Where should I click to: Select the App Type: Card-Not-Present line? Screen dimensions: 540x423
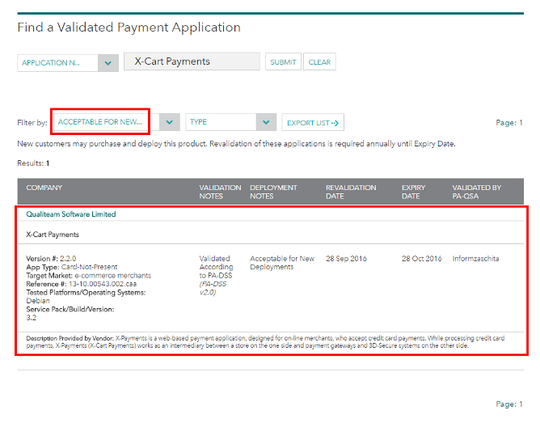click(x=72, y=267)
